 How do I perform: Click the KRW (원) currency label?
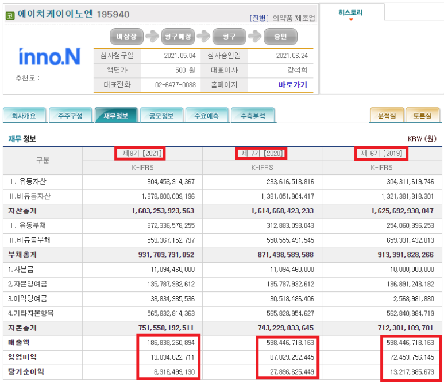click(x=422, y=139)
